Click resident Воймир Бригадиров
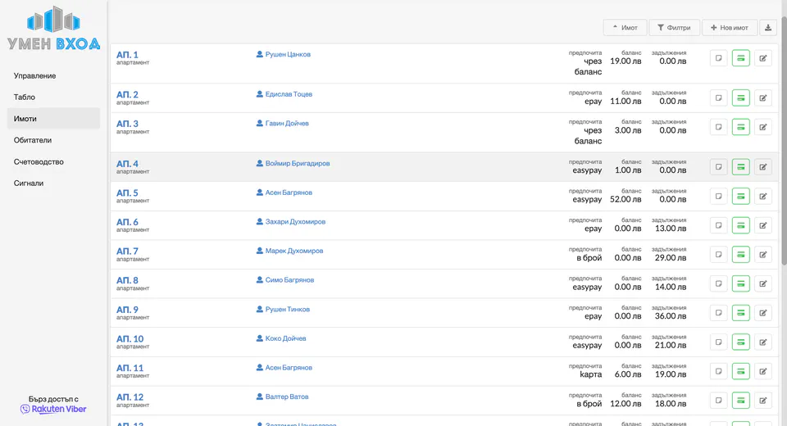The height and width of the screenshot is (426, 787). (x=297, y=164)
